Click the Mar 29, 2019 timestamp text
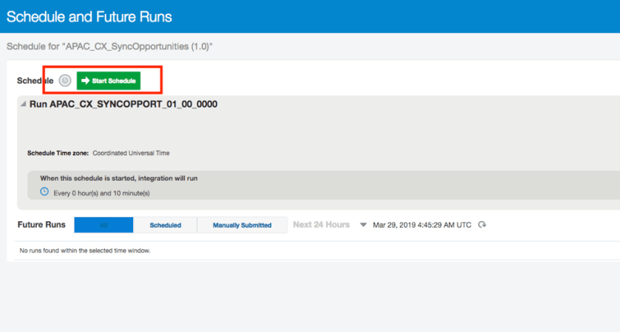Image resolution: width=620 pixels, height=332 pixels. (x=421, y=225)
